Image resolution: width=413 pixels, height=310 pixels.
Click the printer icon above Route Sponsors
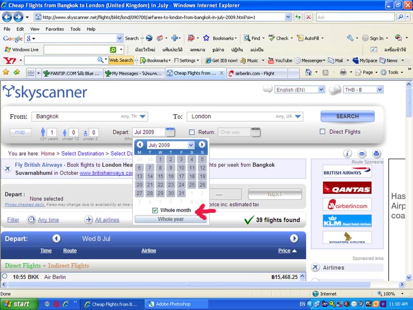tap(376, 153)
